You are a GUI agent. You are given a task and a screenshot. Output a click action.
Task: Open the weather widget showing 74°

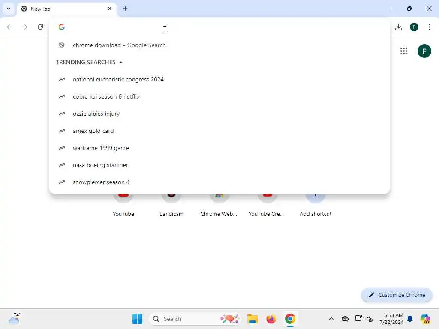tap(14, 318)
